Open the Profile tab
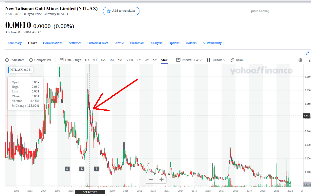The image size is (311, 194). (x=119, y=43)
